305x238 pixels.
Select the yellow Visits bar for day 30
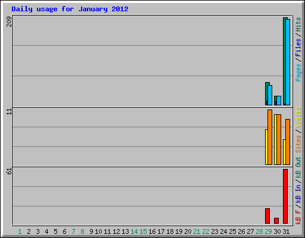point(275,139)
